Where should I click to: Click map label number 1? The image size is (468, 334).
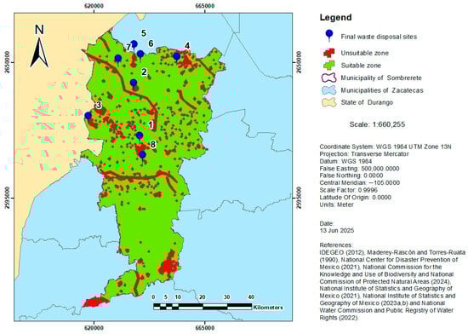click(x=151, y=124)
